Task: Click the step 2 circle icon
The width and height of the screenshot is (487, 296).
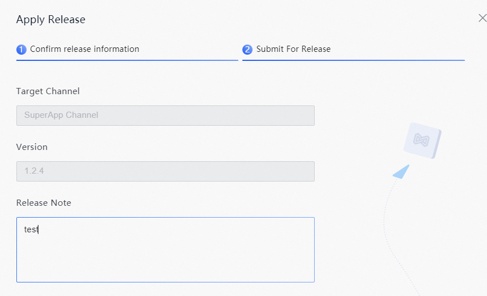Action: (247, 49)
